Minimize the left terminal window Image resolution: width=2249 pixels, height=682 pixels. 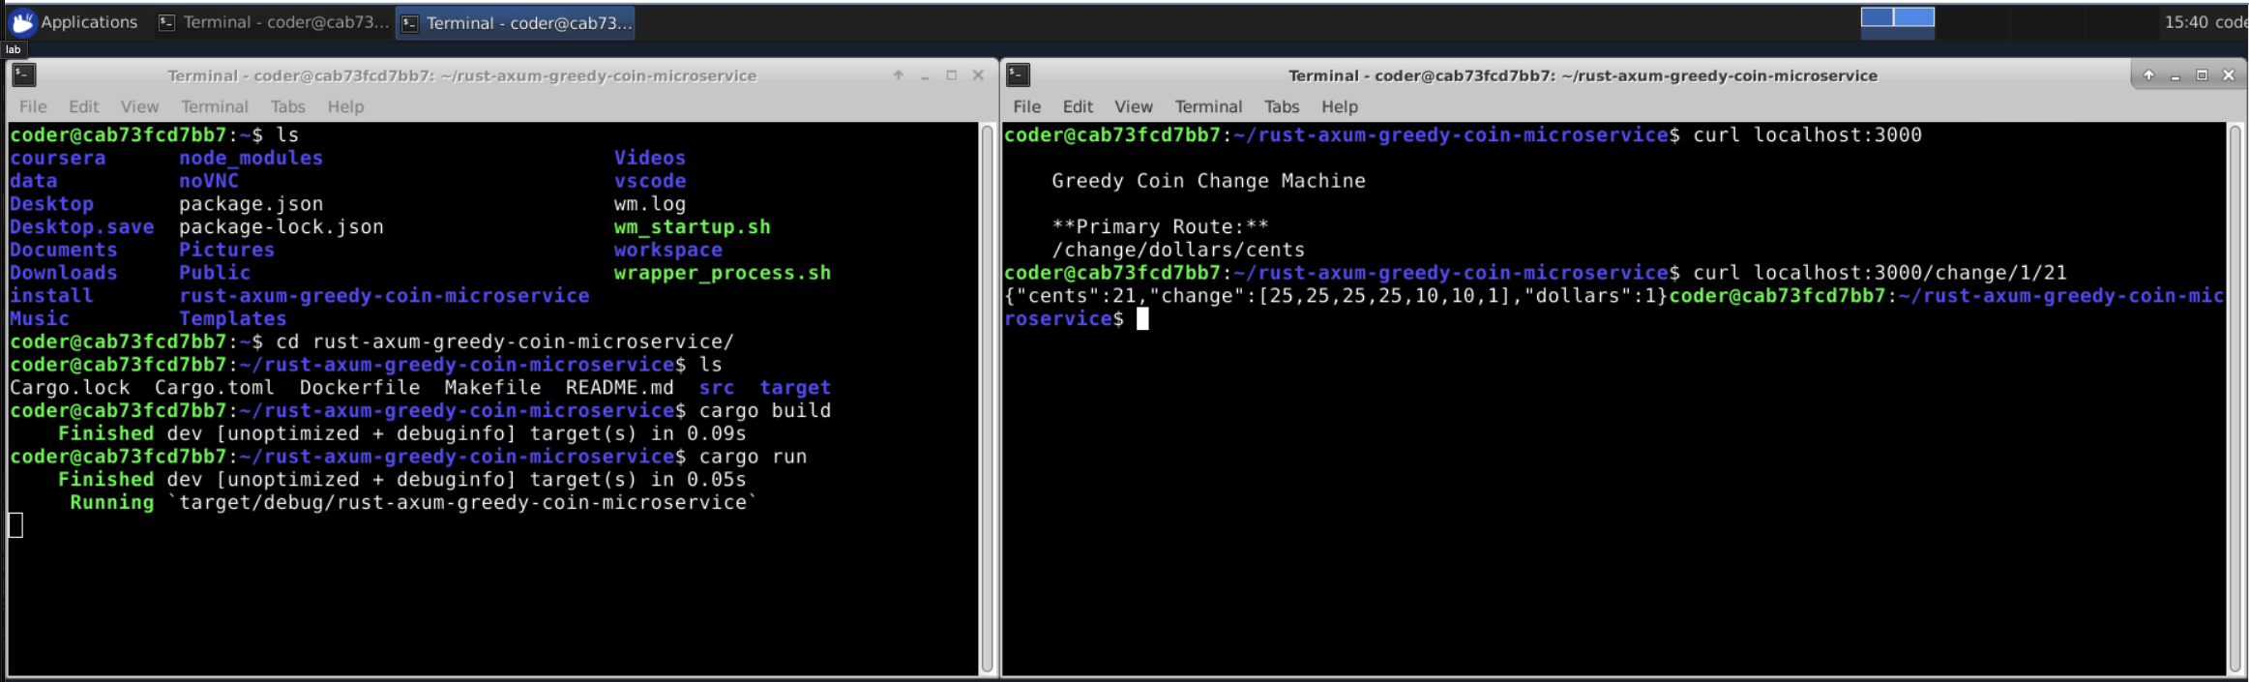point(925,75)
